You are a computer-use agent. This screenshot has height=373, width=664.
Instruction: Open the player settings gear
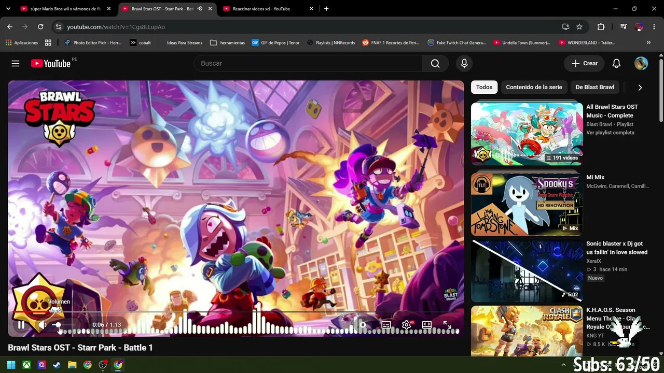pyautogui.click(x=407, y=325)
